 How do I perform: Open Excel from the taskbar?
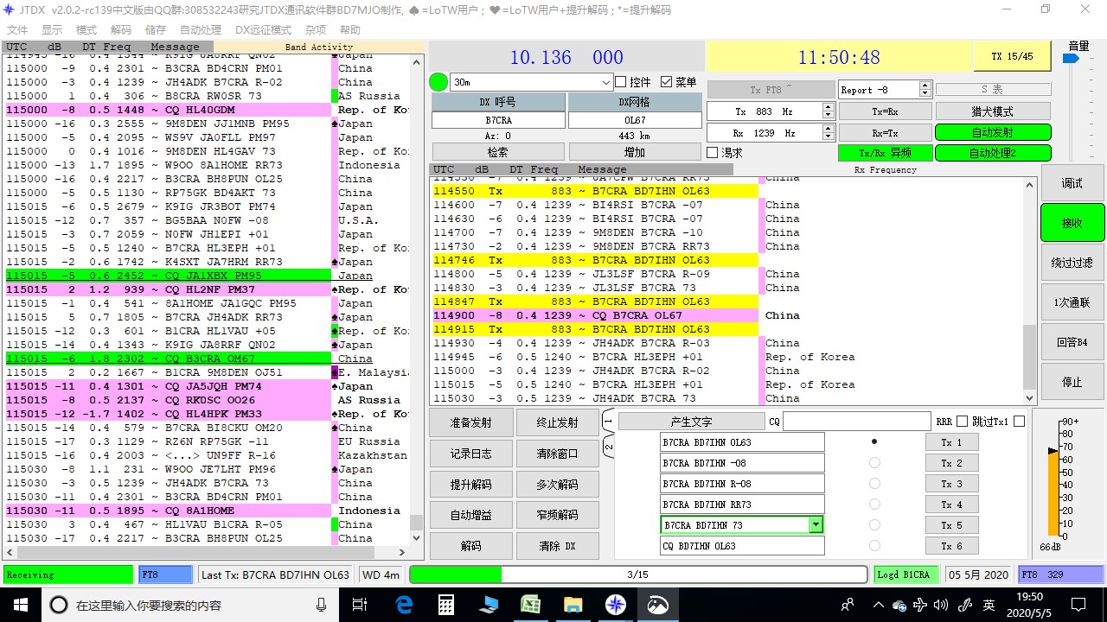coord(531,605)
